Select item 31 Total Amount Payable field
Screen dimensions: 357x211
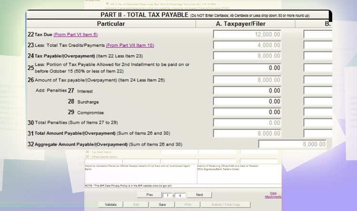click(248, 134)
